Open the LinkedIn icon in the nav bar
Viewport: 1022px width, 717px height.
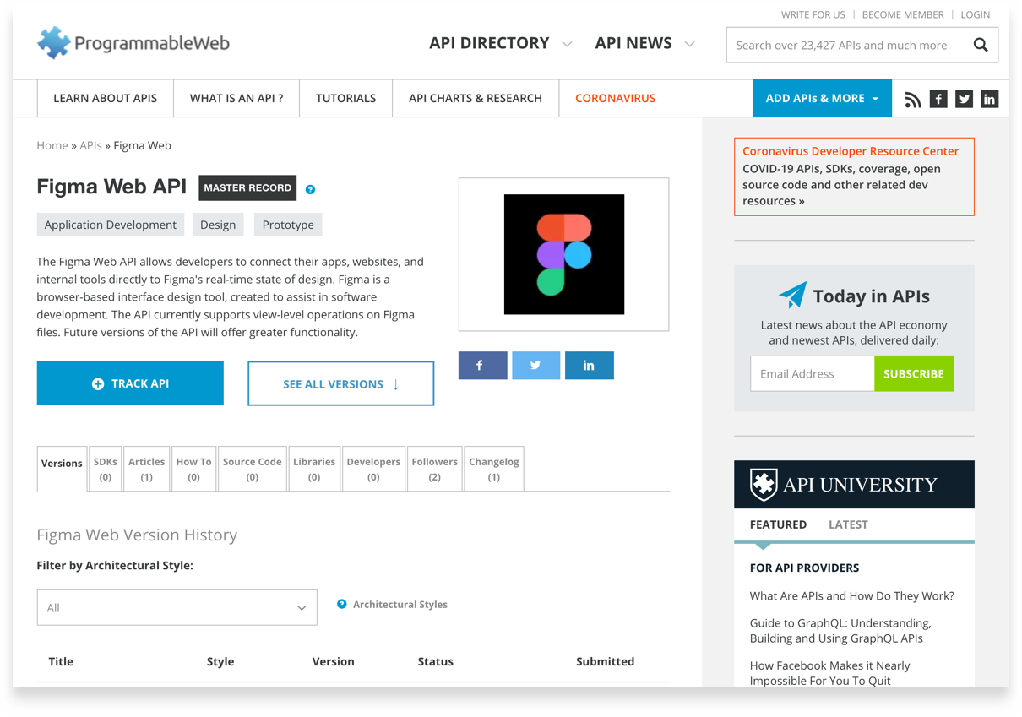point(989,99)
